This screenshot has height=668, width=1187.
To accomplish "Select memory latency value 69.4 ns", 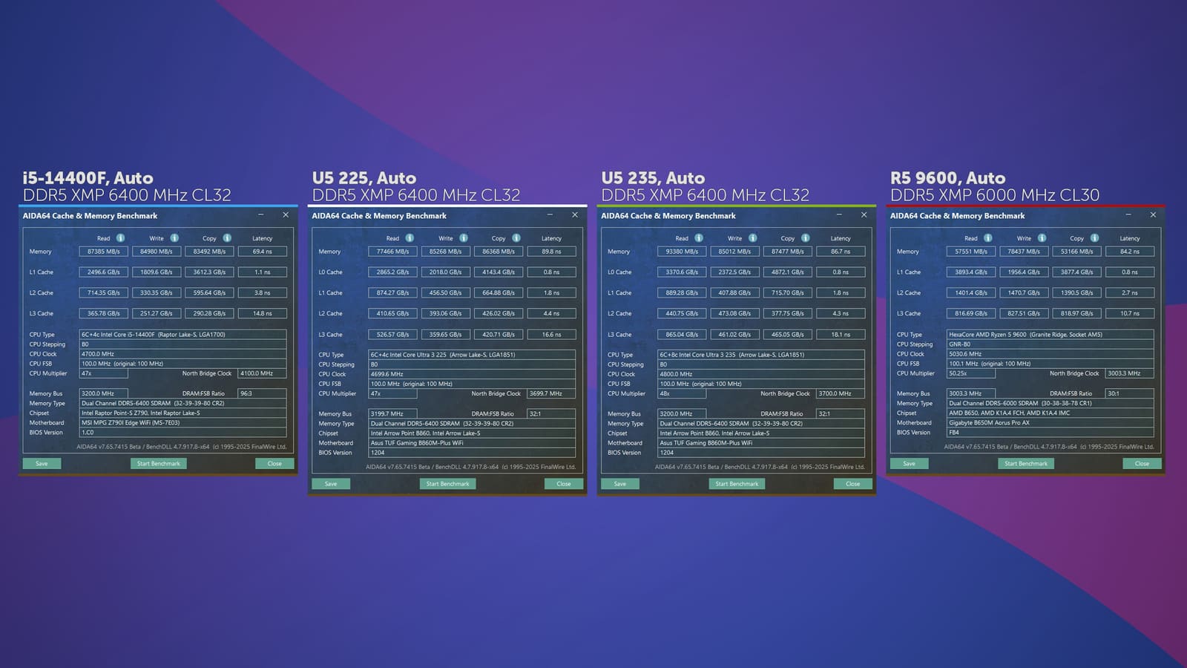I will [x=263, y=252].
